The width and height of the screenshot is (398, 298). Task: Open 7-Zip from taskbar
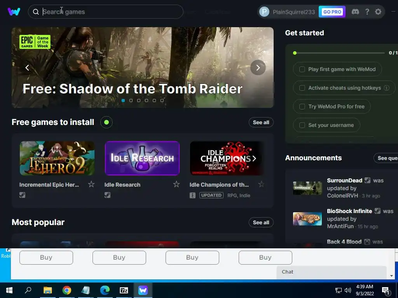point(124,290)
